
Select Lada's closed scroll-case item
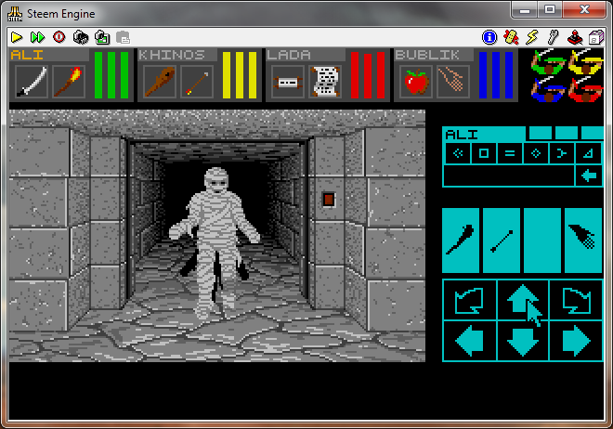pyautogui.click(x=288, y=82)
